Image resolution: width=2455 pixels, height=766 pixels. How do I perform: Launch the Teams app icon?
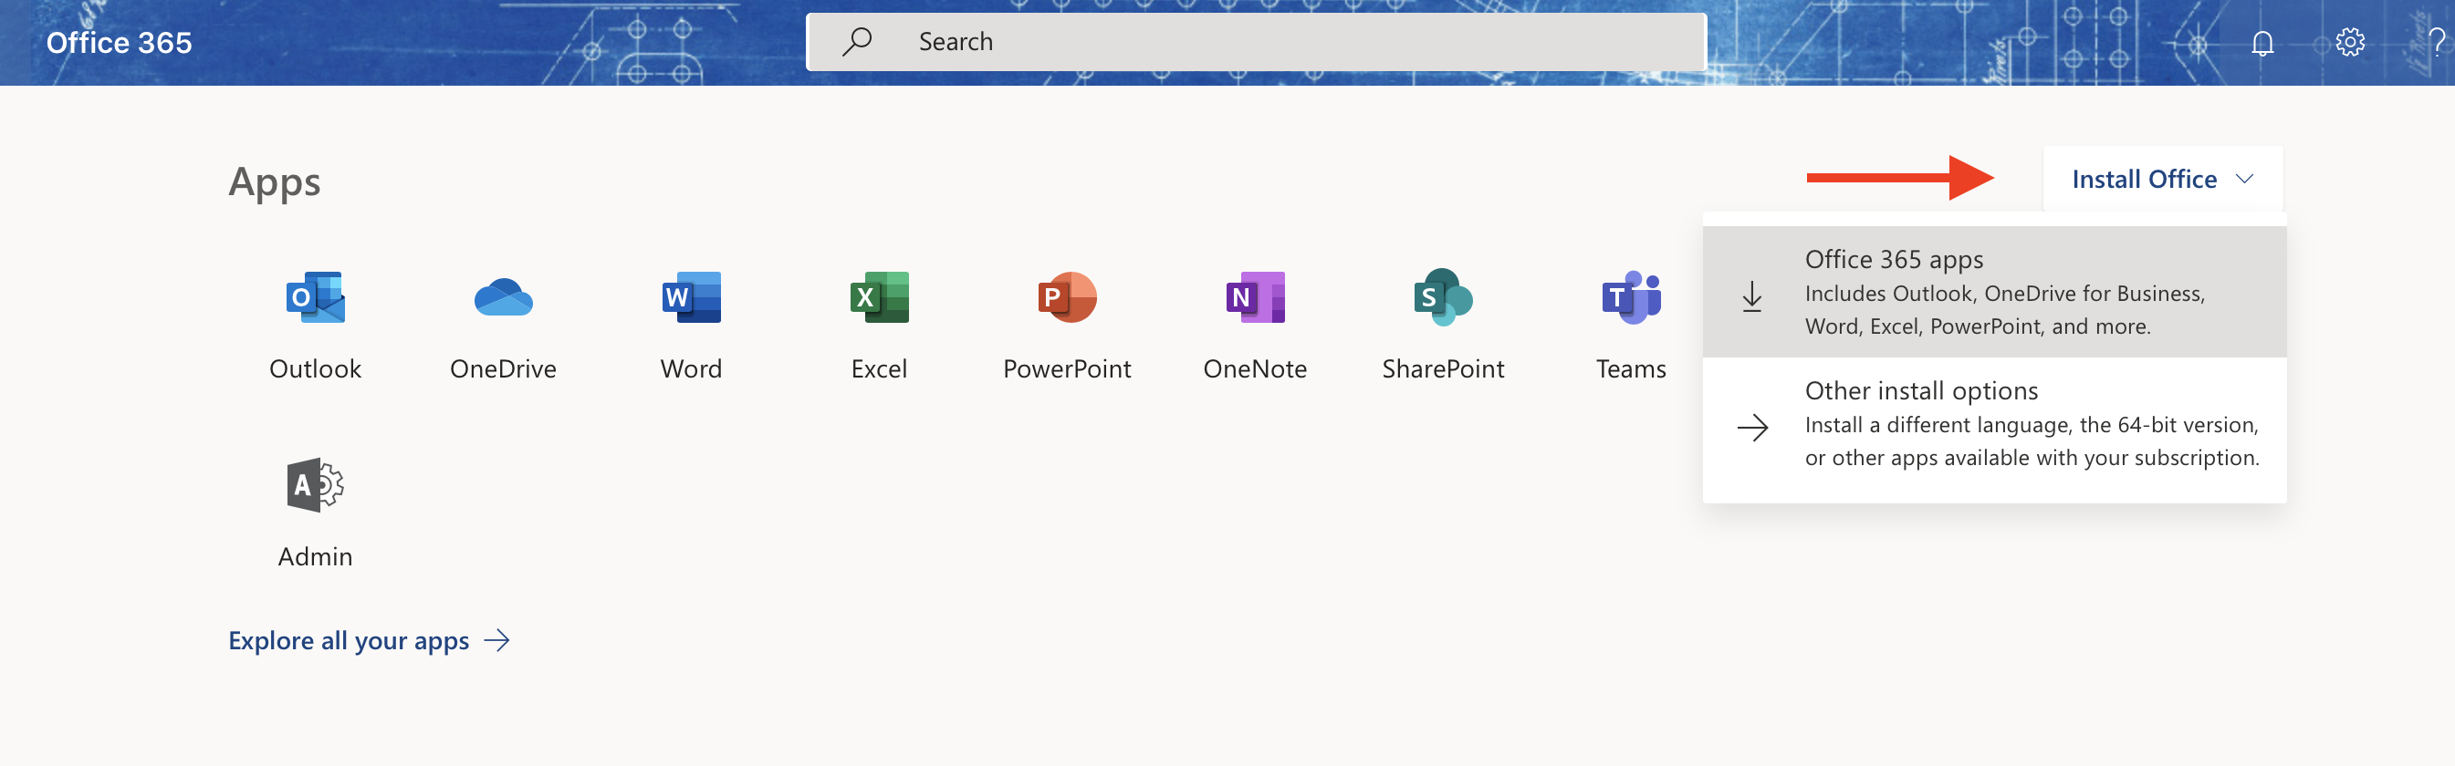point(1631,298)
